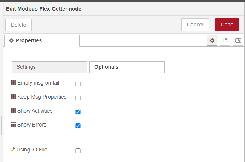Open node properties gear icon
Viewport: 245px width, 162px height.
(x=212, y=40)
